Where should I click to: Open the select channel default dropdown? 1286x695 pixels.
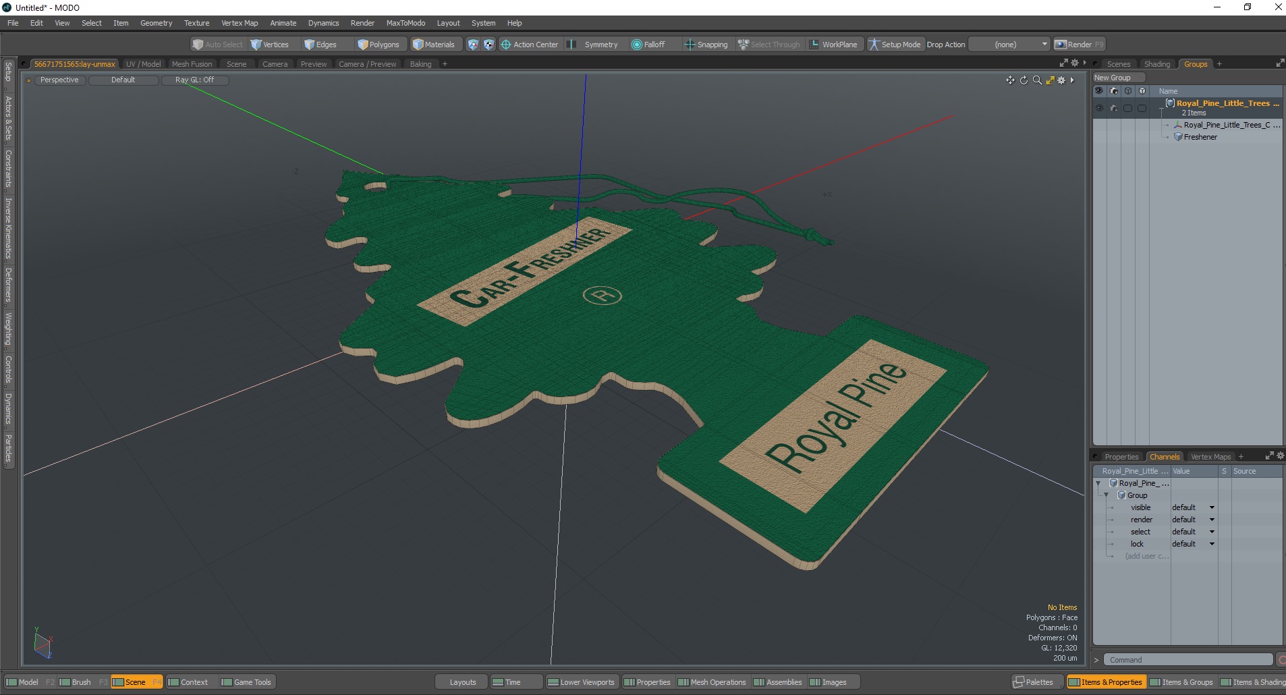1193,532
